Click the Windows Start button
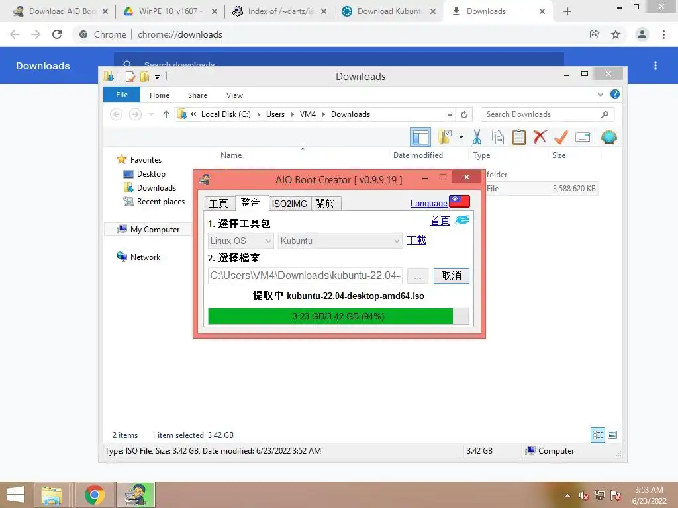The height and width of the screenshot is (508, 678). pos(16,495)
